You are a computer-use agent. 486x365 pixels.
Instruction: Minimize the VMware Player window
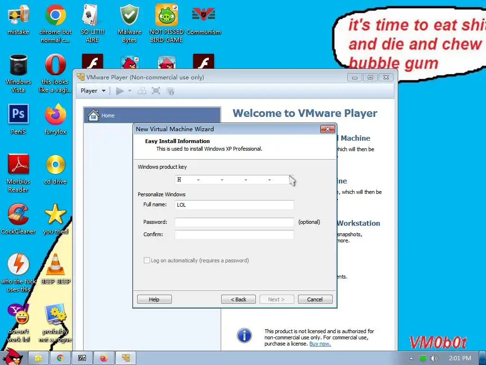(x=355, y=77)
